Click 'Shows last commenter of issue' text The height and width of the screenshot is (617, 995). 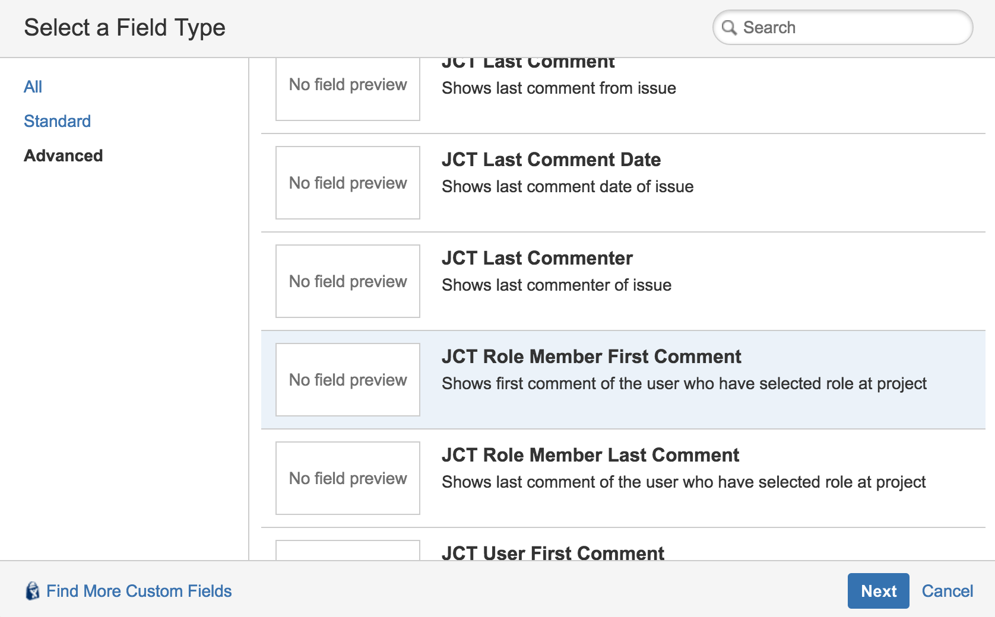pyautogui.click(x=556, y=285)
